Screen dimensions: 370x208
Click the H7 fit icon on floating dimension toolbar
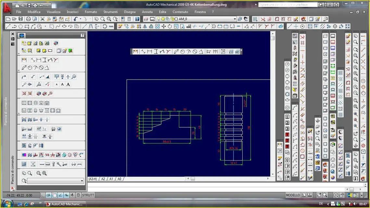click(x=237, y=51)
